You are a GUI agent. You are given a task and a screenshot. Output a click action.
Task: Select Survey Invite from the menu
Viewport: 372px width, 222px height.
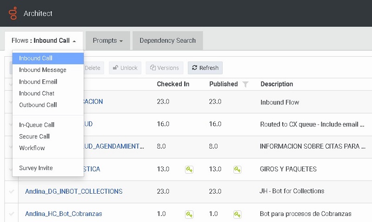(48, 168)
